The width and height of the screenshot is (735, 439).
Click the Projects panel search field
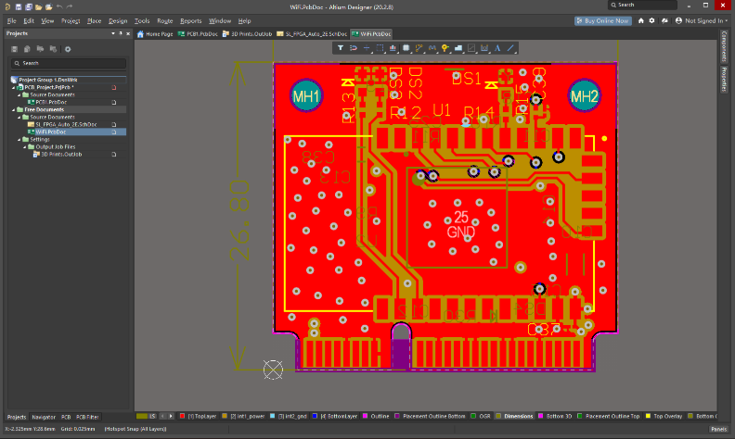click(69, 63)
